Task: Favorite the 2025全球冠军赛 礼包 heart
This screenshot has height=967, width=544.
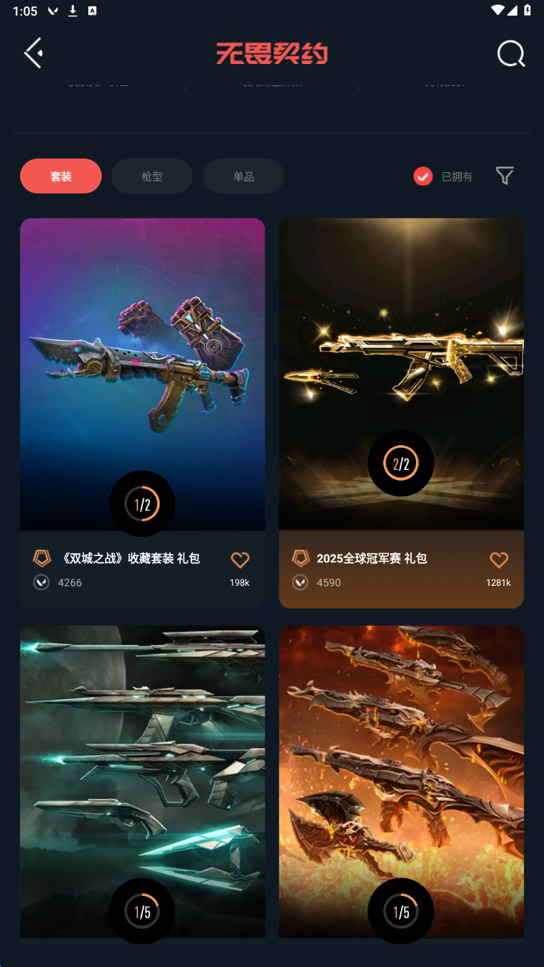Action: [x=499, y=560]
